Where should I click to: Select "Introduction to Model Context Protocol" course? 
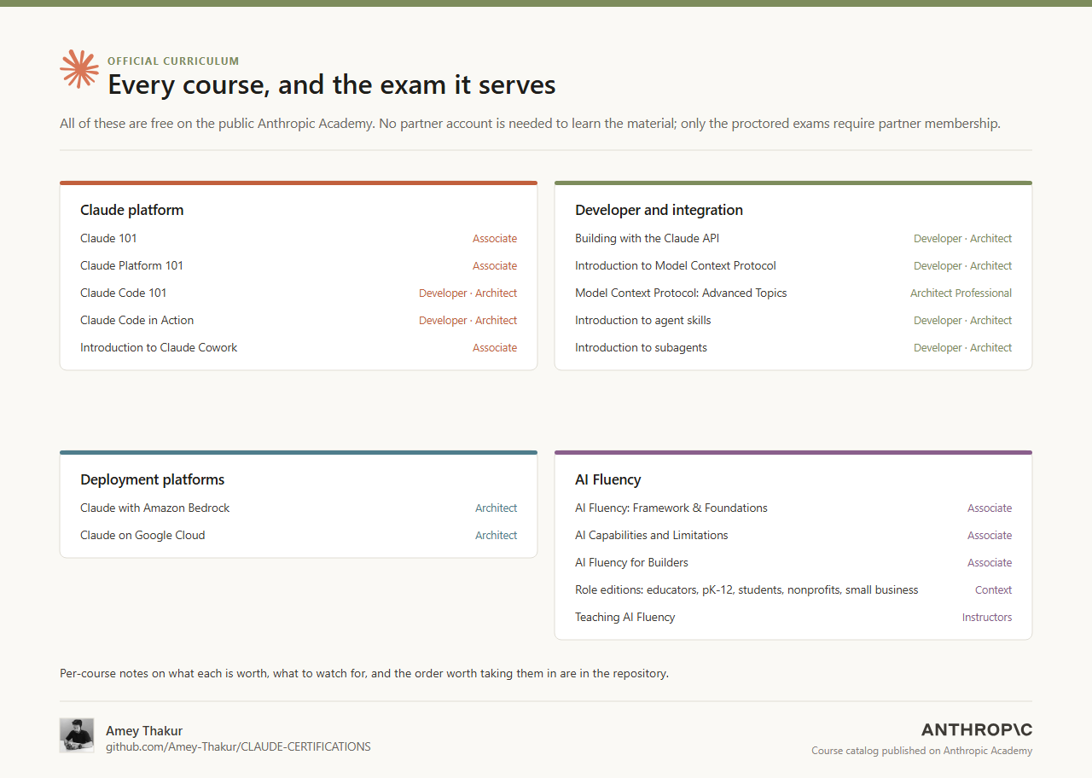[676, 265]
